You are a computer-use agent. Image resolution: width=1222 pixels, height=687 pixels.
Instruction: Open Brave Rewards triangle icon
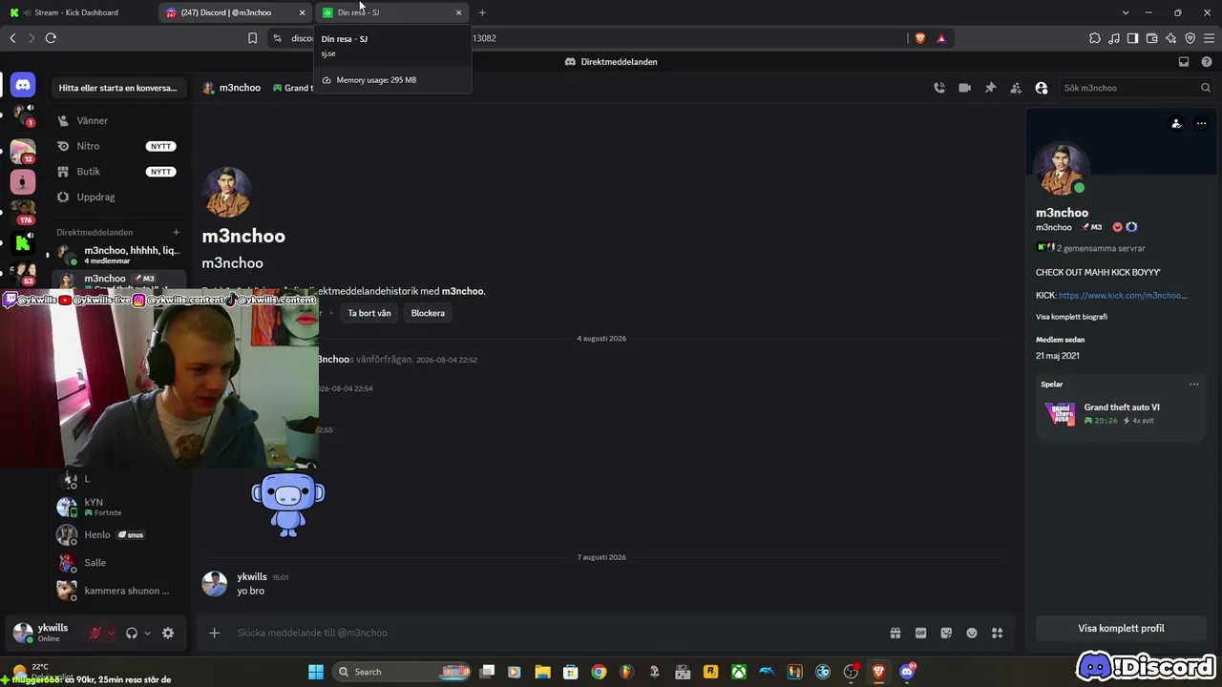point(941,38)
